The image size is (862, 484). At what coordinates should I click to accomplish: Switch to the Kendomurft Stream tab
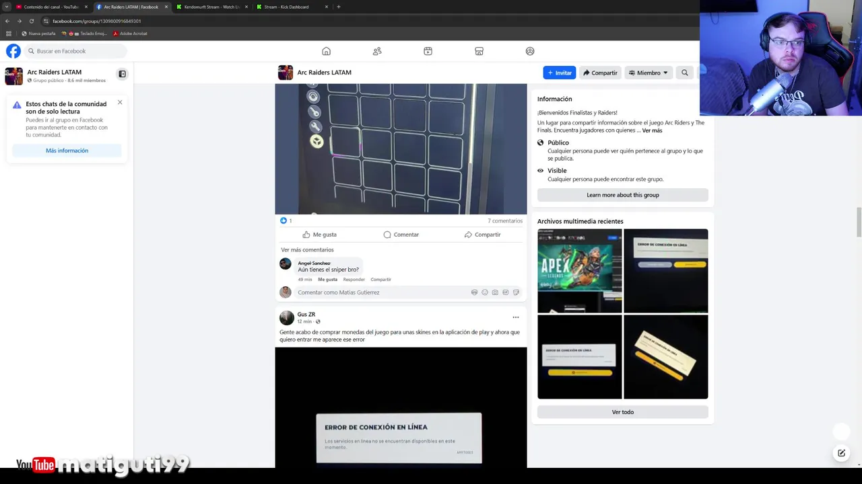(x=212, y=7)
